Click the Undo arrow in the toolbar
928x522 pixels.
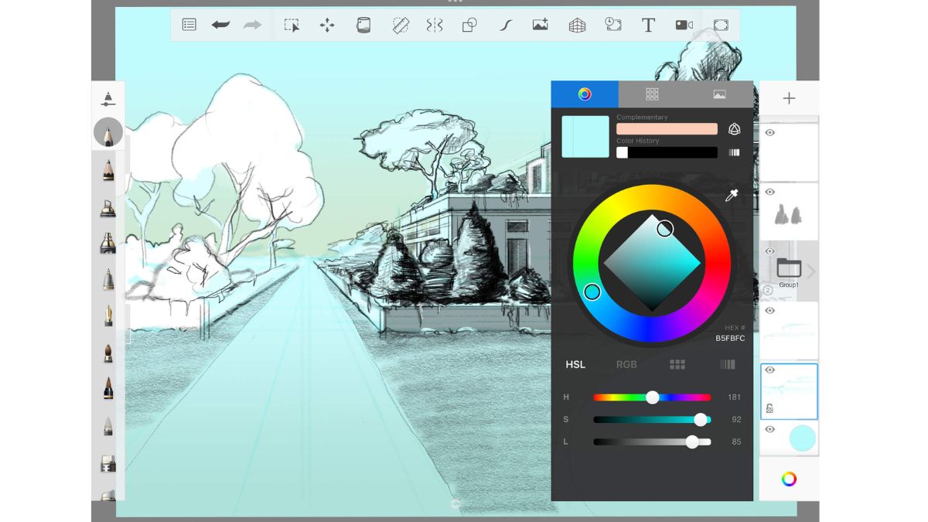[220, 25]
